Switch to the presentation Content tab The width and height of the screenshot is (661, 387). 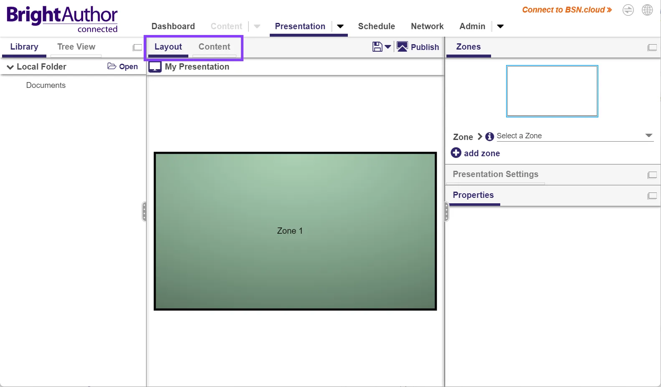point(214,47)
